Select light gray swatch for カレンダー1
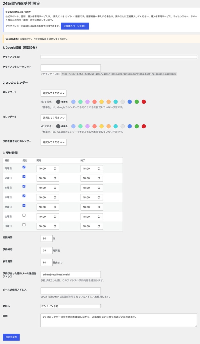 coord(123,102)
